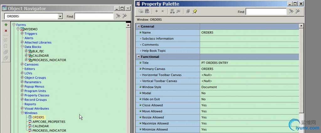Click the Expand icon in the Object Navigator sidebar
The image size is (321, 133).
[6, 40]
